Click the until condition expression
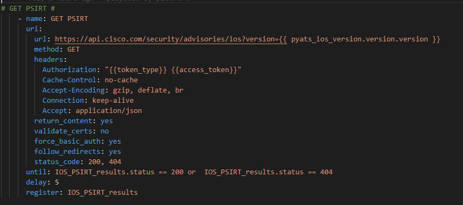The height and width of the screenshot is (205, 463). click(x=194, y=172)
